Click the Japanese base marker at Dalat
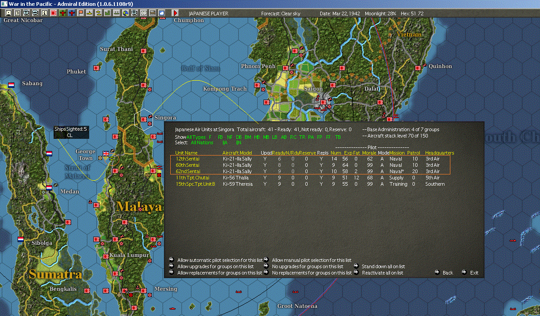Viewport: 540px width, 316px height. coord(380,102)
